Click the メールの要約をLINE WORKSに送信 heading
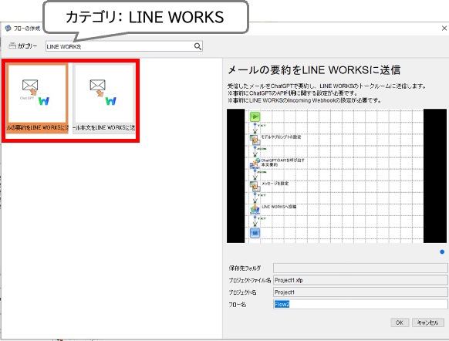The width and height of the screenshot is (449, 341). coord(314,70)
